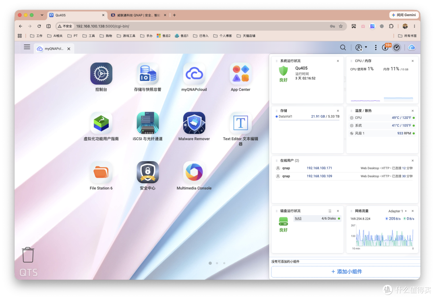This screenshot has height=299, width=435.
Task: Open the Security Center (安全中心)
Action: pos(147,172)
